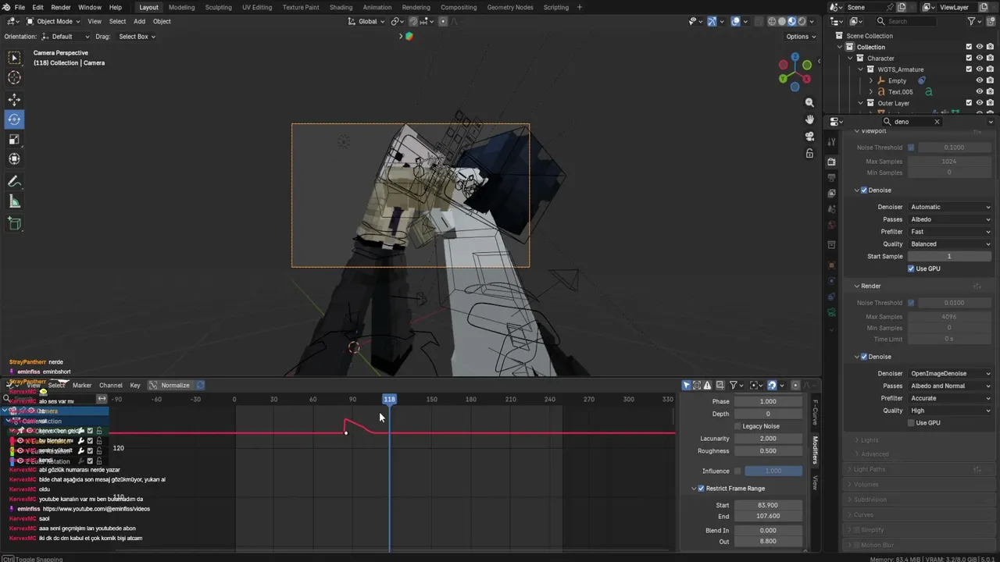Click the only show errors warning icon
The image size is (1000, 562).
click(x=707, y=385)
